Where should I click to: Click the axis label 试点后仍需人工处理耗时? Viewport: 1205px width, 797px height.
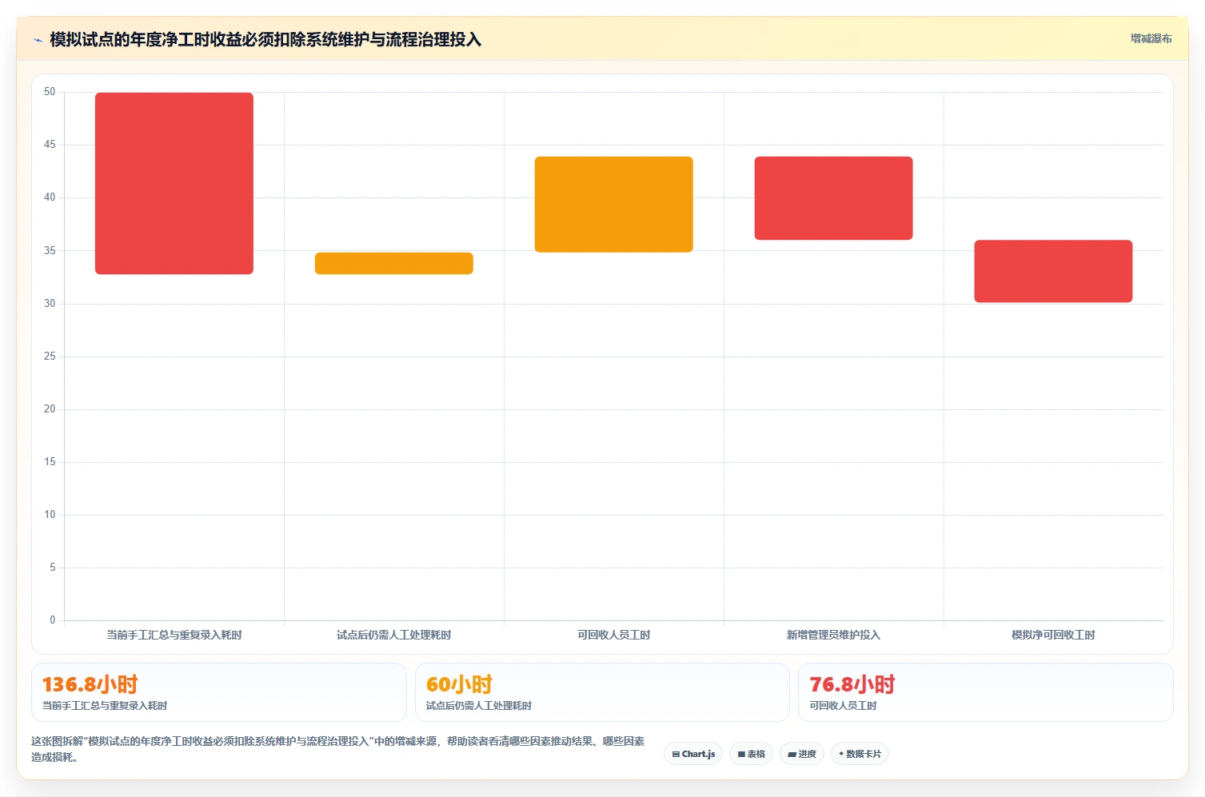pos(394,635)
